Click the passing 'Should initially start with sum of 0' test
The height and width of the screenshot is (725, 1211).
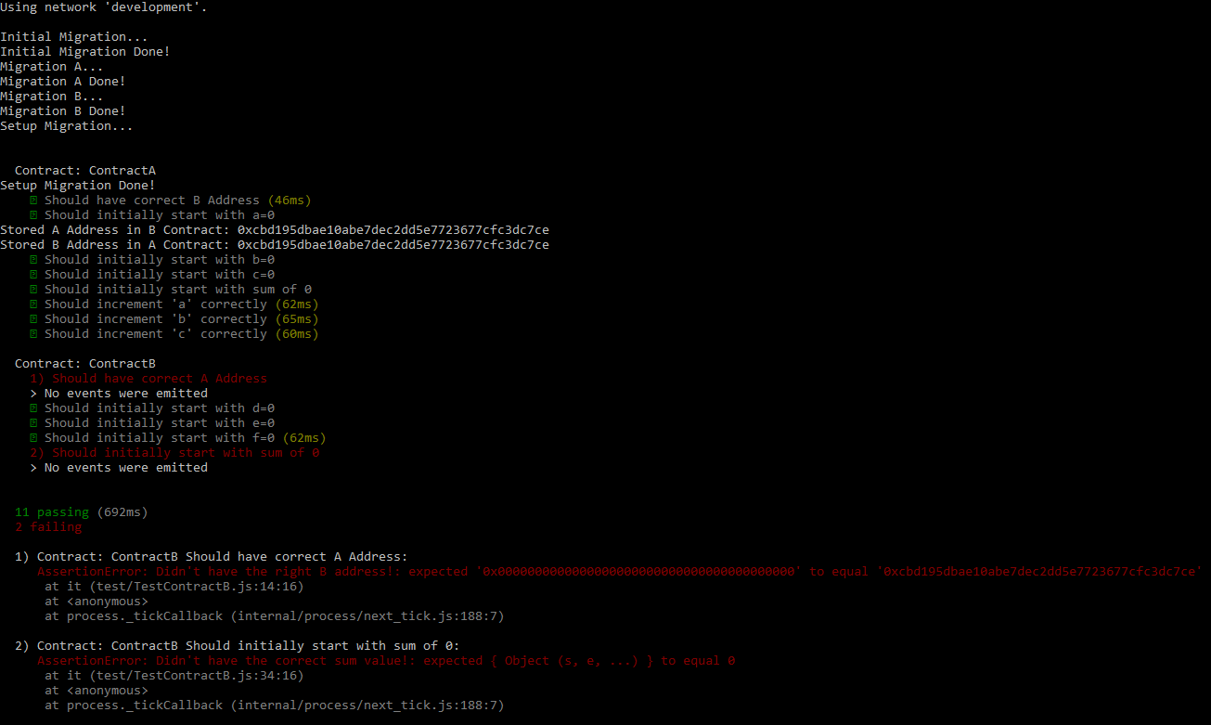171,290
